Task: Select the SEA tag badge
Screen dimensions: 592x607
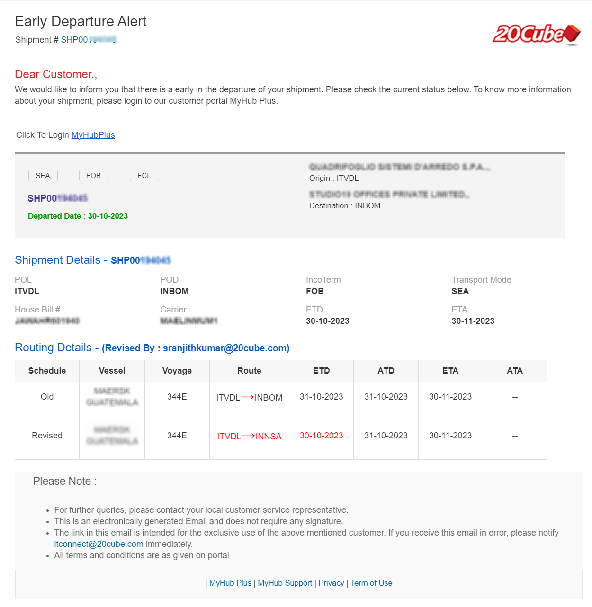Action: [x=43, y=176]
